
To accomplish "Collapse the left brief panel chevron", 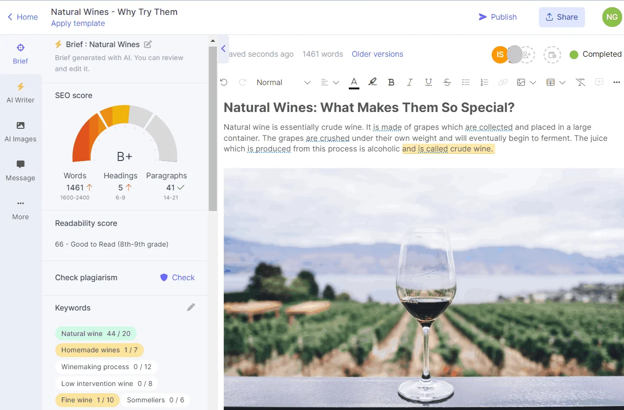I will pyautogui.click(x=223, y=49).
